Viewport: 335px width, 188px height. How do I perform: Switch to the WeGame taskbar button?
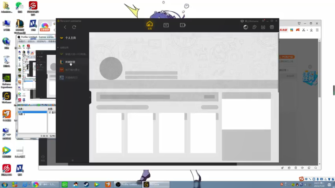click(156, 184)
